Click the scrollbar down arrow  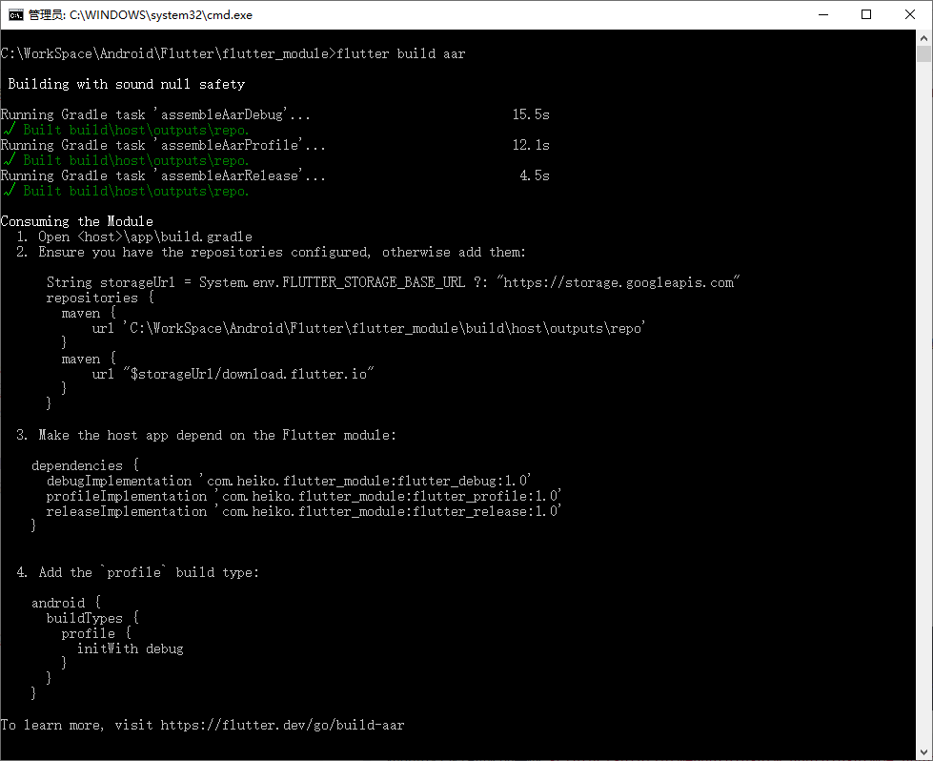[x=925, y=752]
